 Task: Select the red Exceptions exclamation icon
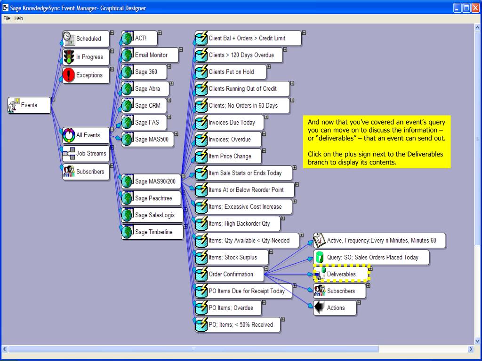(69, 75)
